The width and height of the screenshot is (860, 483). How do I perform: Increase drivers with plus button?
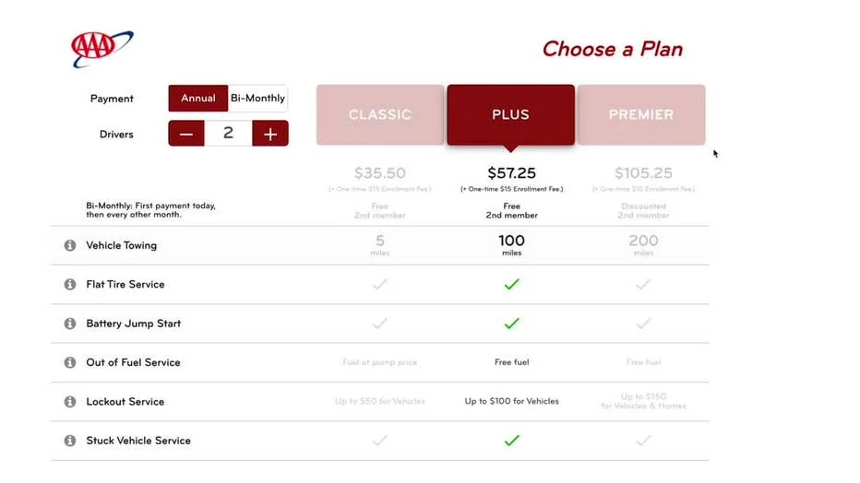(x=269, y=134)
